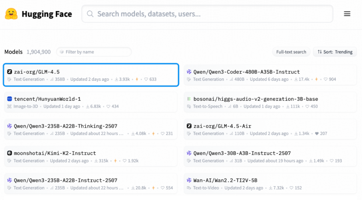Click zai-org avatar on GLM-4.5-Air card
Screen dimensions: 362x200
(189, 126)
